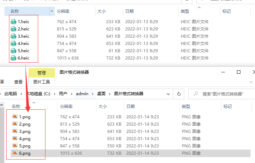
Task: Expand the 用户 breadcrumb arrow
Action: pos(71,94)
